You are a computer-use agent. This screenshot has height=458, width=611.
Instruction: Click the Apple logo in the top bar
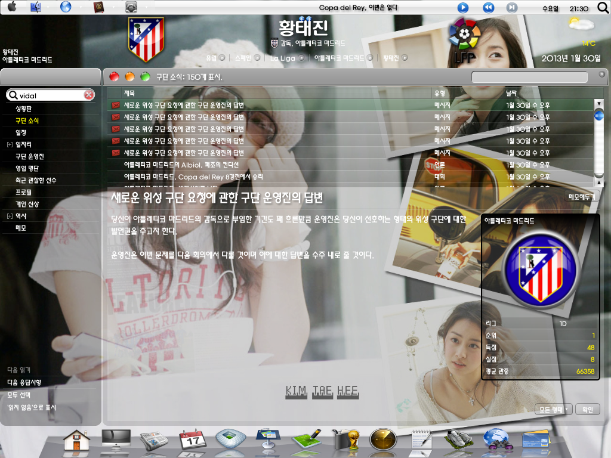click(12, 7)
